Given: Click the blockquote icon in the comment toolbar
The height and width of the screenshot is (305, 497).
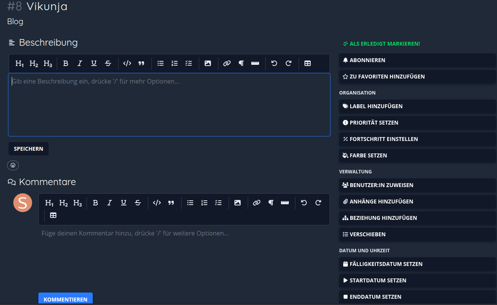Looking at the screenshot, I should (171, 203).
